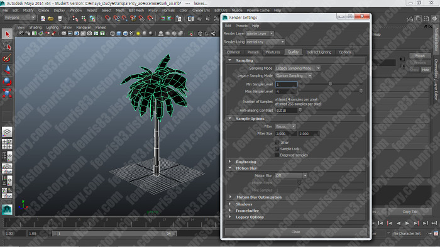Enable the Diagnose samples checkbox
Viewport: 440px width, 247px height.
click(277, 155)
